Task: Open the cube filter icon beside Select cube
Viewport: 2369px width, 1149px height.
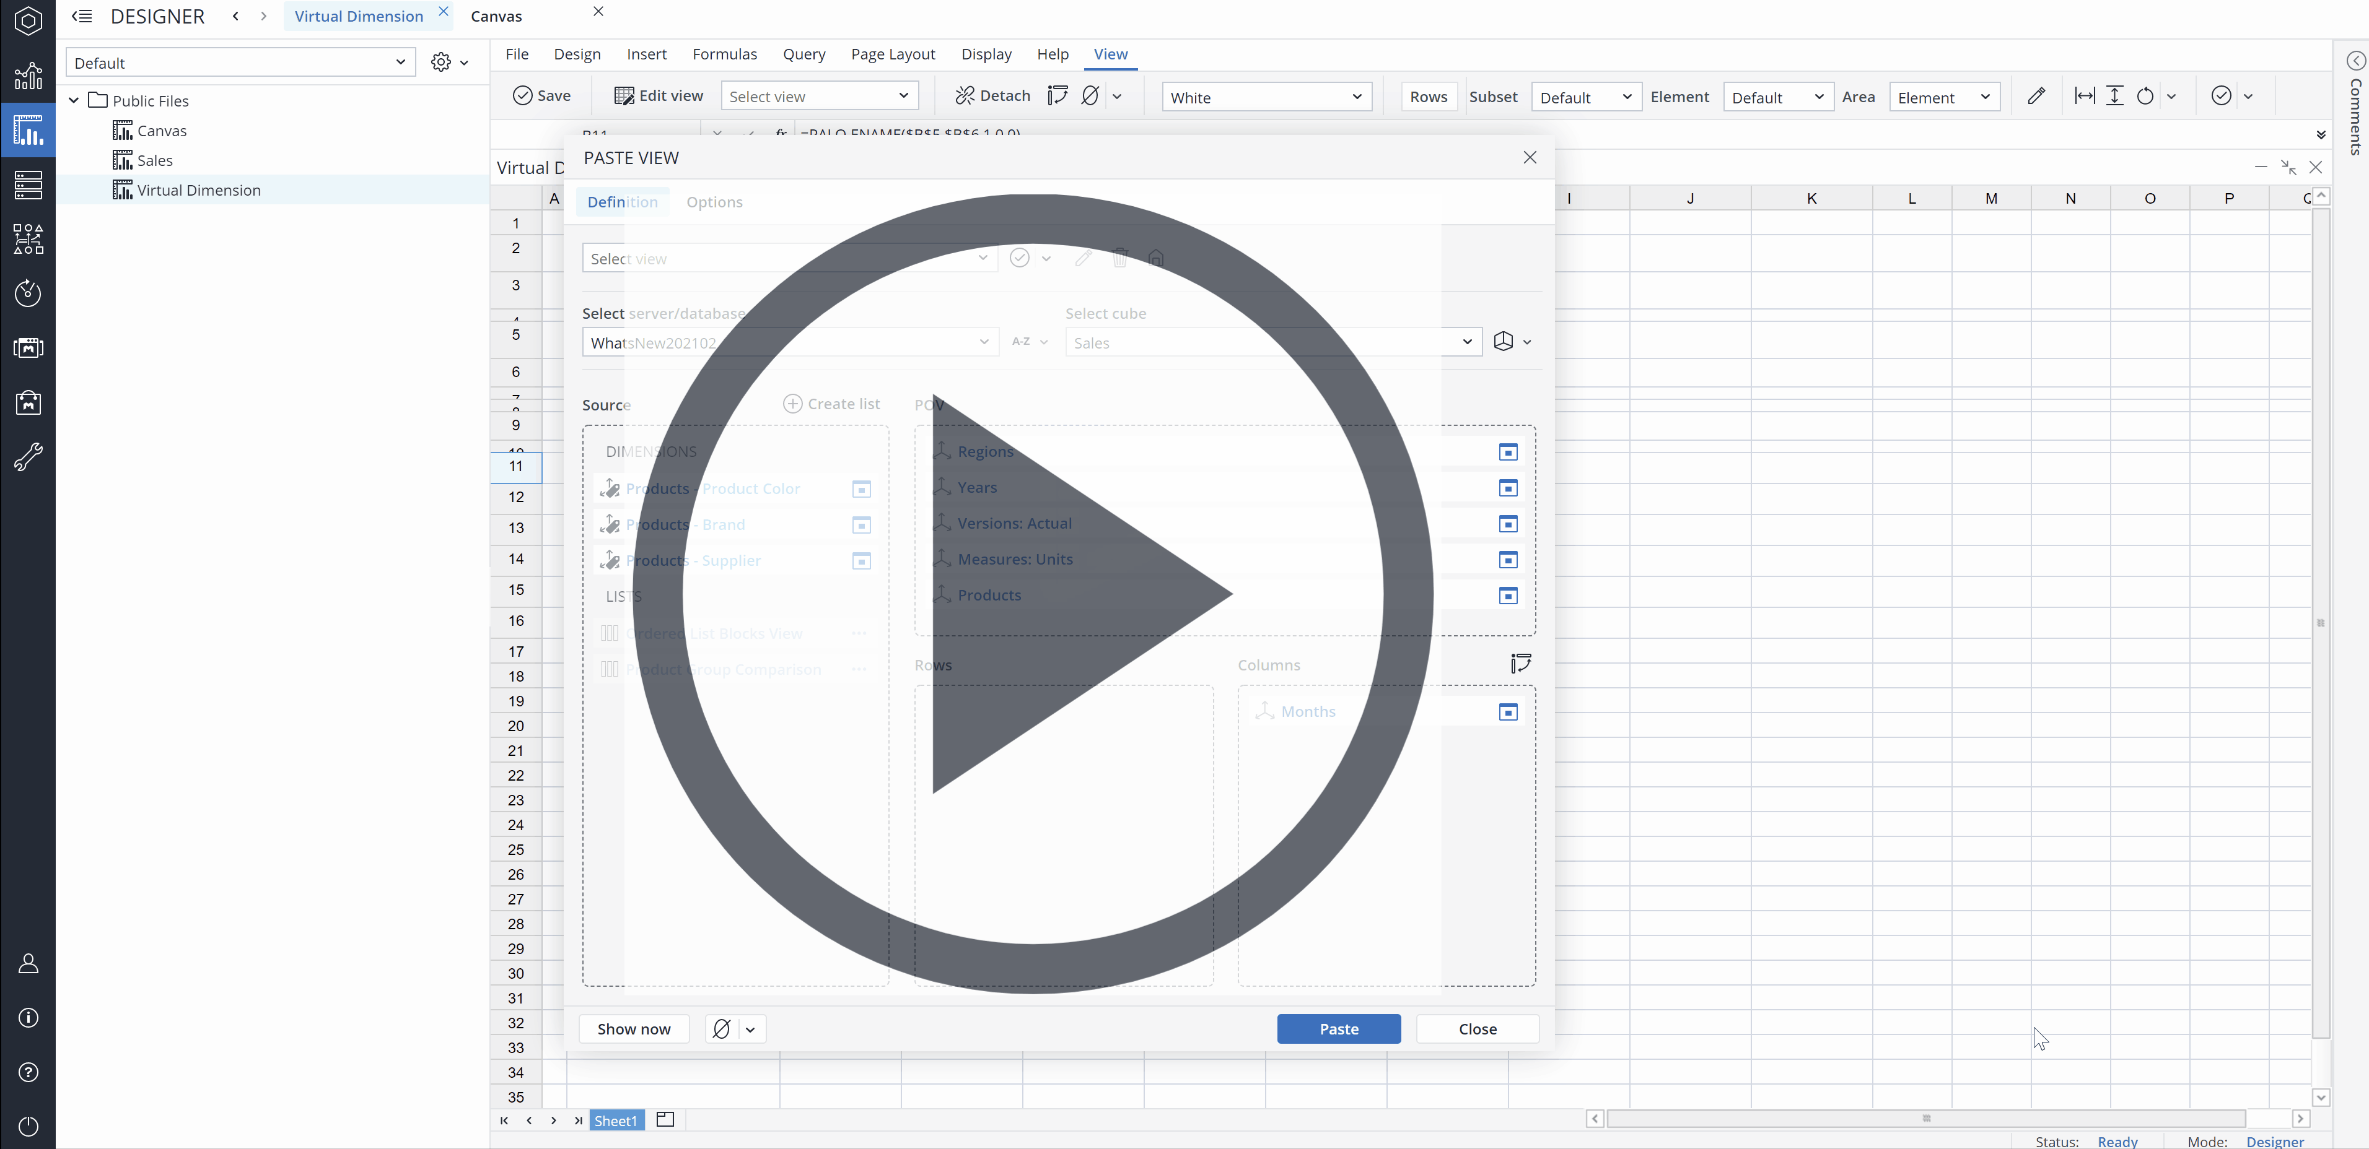Action: tap(1504, 342)
